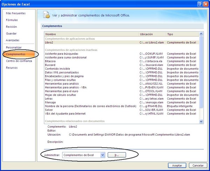Click the Aceptar button

[177, 165]
